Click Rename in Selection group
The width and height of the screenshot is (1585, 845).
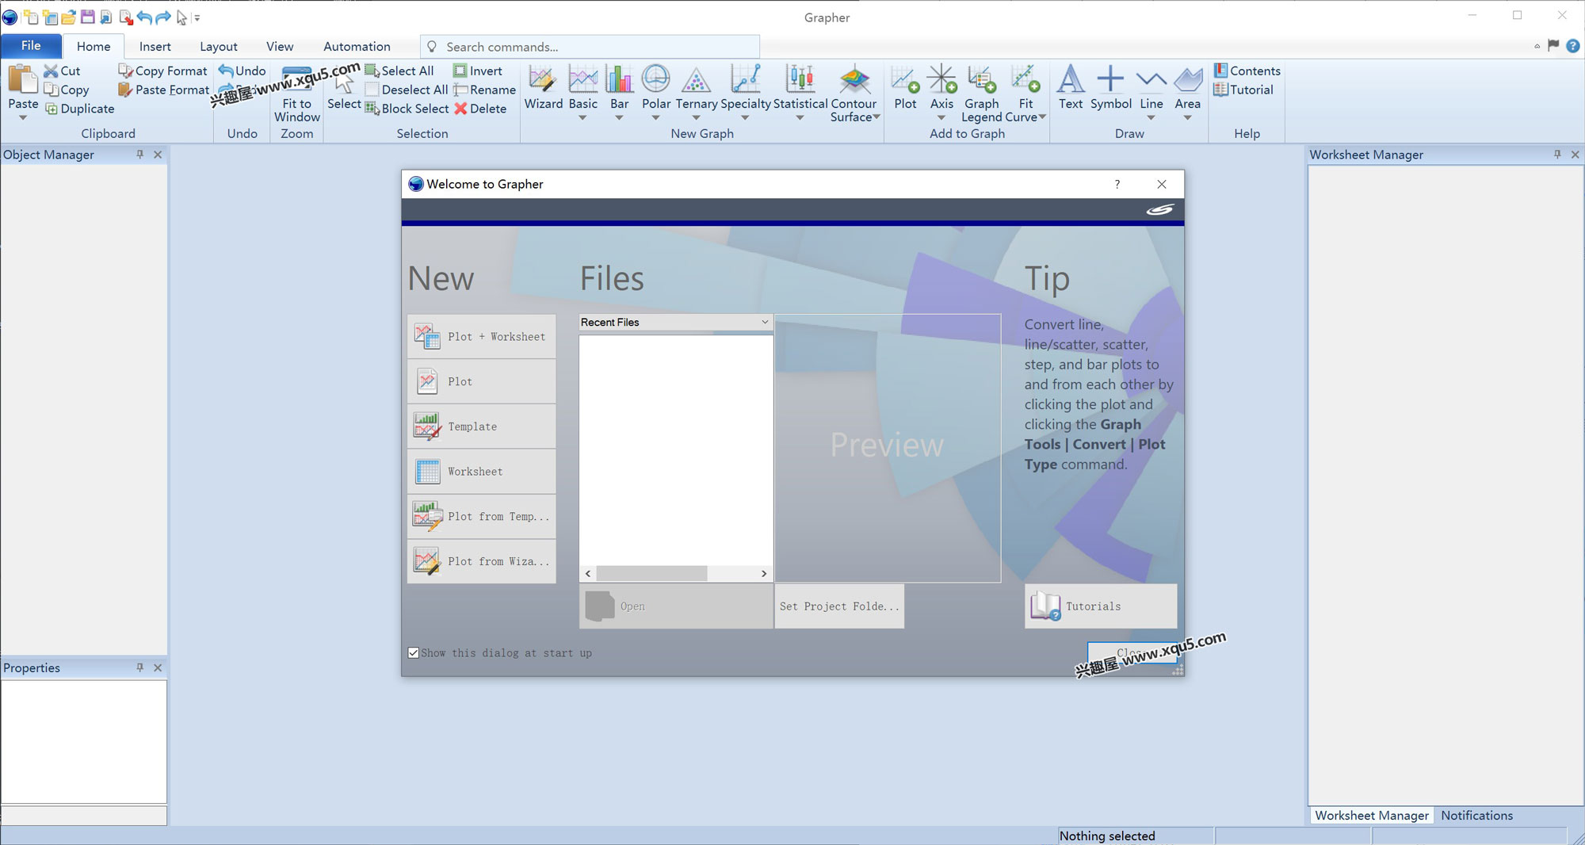[x=484, y=90]
